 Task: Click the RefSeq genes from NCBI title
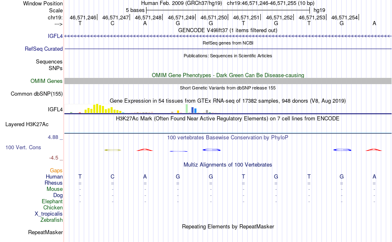click(x=228, y=43)
